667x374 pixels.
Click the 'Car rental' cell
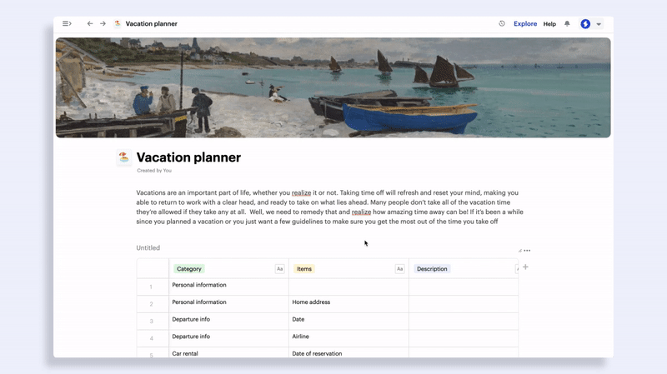pos(228,352)
